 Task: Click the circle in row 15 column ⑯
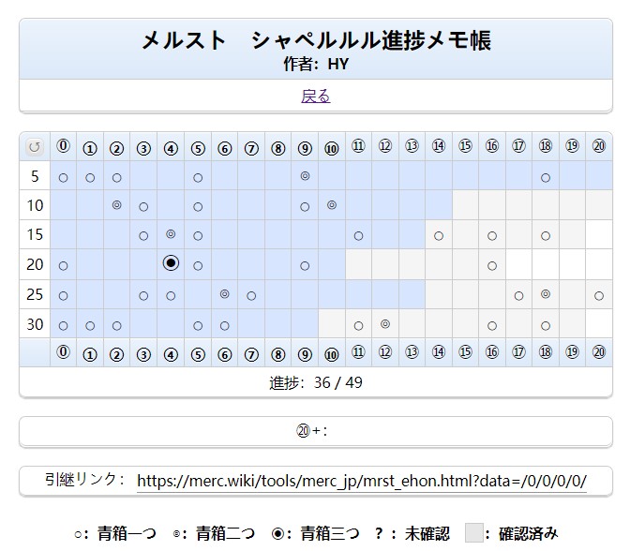(492, 236)
